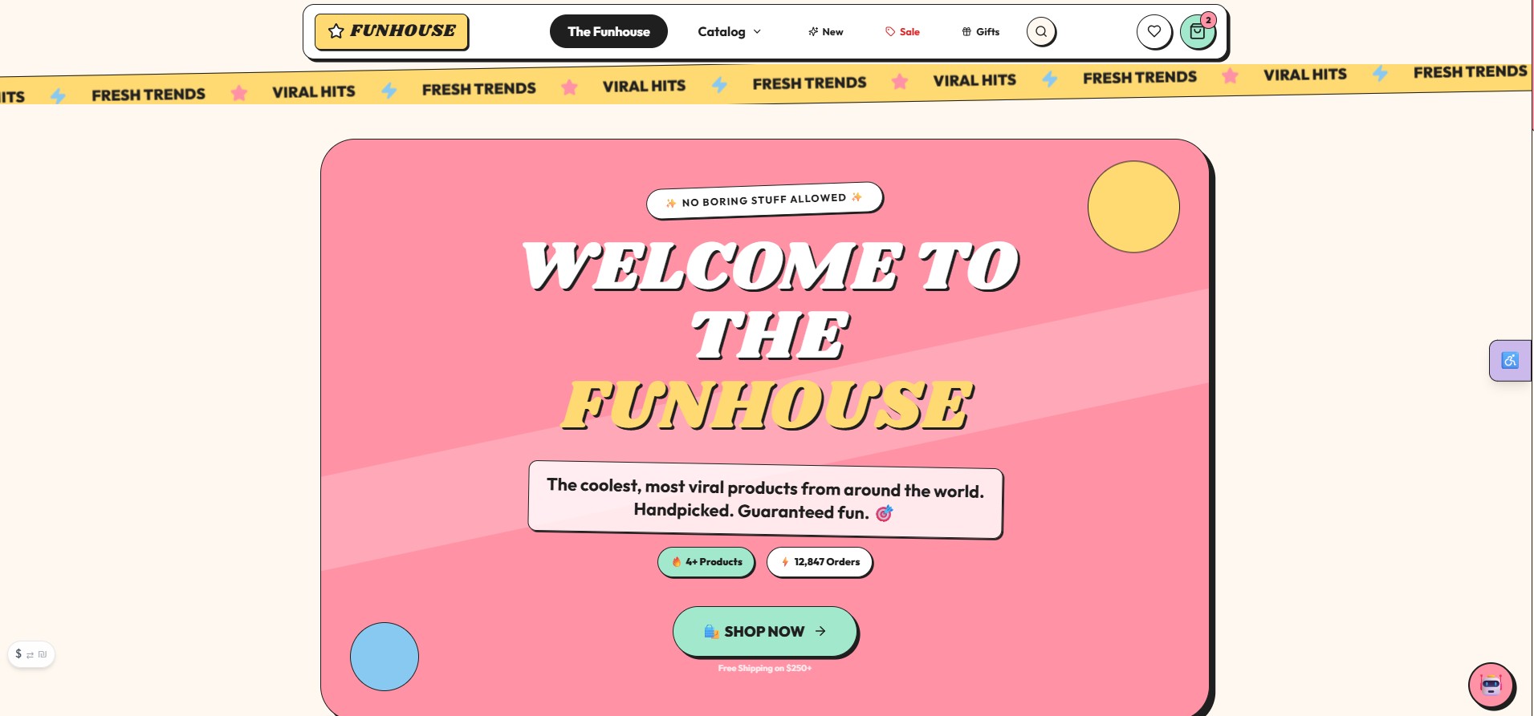This screenshot has width=1534, height=716.
Task: Click the shopping bag emoji in SHOP NOW
Action: pyautogui.click(x=711, y=631)
